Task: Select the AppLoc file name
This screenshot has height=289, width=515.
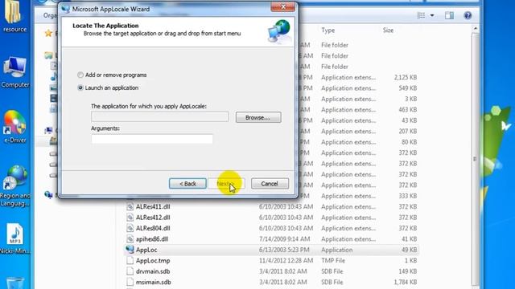Action: tap(146, 250)
